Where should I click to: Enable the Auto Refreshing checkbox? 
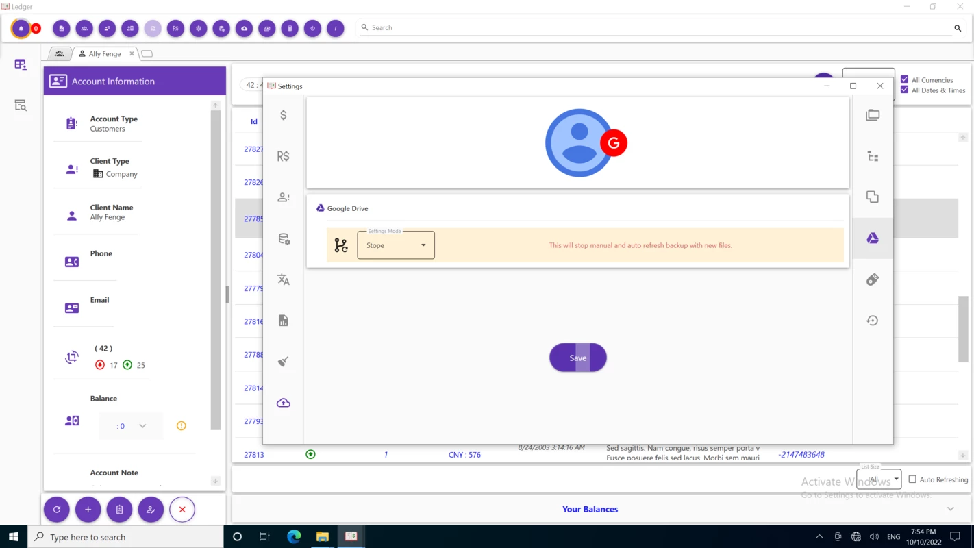pyautogui.click(x=912, y=480)
